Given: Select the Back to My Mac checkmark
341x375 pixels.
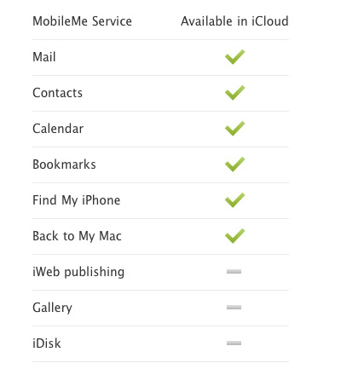Looking at the screenshot, I should pyautogui.click(x=234, y=236).
